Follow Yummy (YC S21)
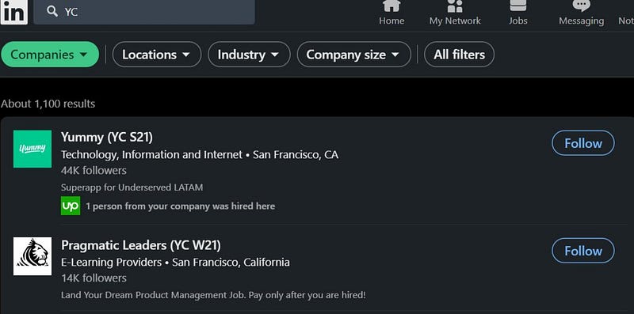The width and height of the screenshot is (634, 314). (583, 143)
